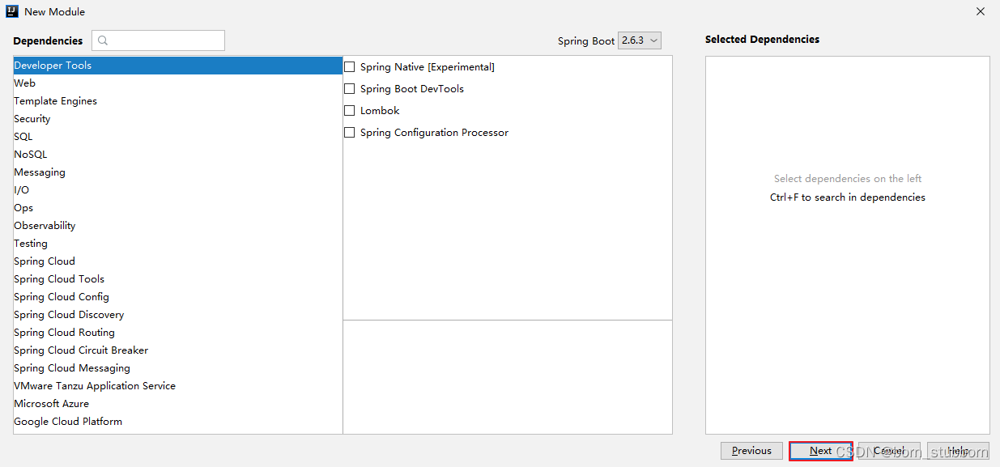
Task: Choose Spring Cloud Circuit Breaker category
Action: (x=178, y=350)
